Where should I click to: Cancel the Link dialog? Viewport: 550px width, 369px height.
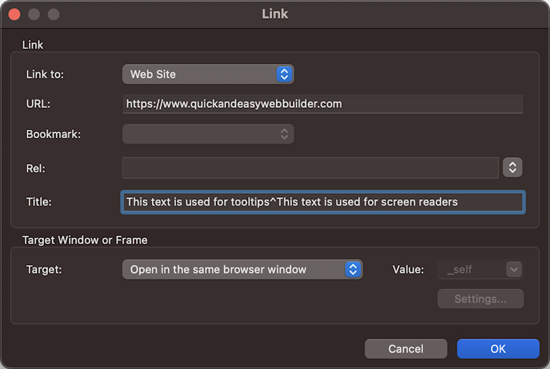point(406,349)
